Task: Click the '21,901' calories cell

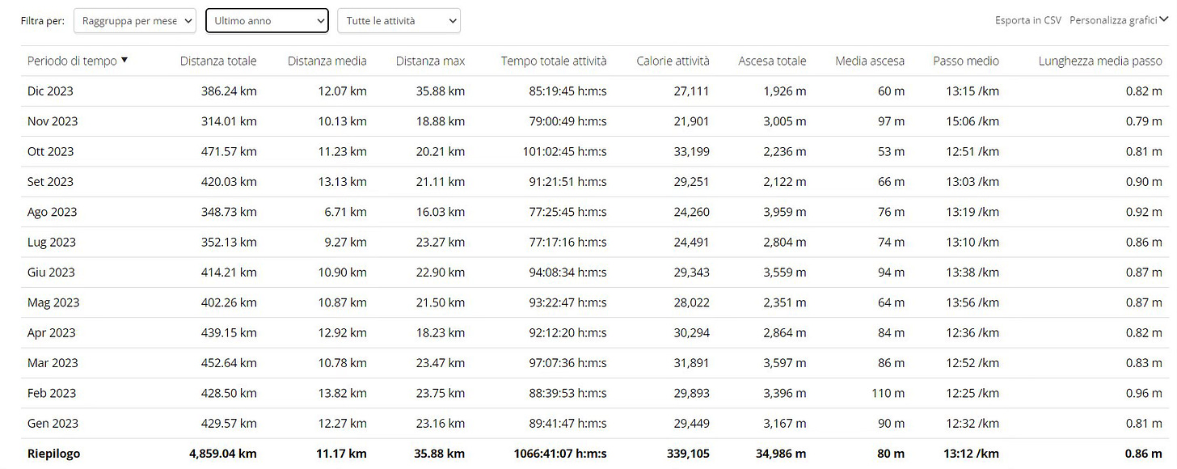Action: click(x=691, y=121)
